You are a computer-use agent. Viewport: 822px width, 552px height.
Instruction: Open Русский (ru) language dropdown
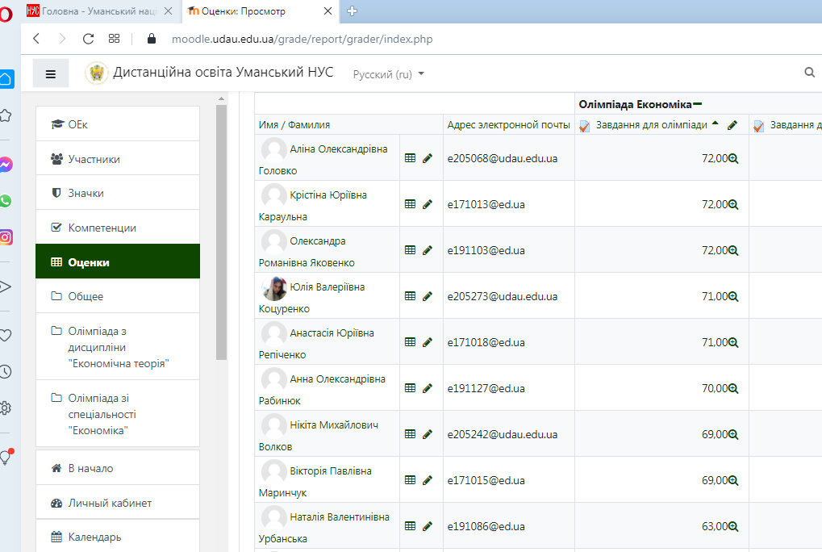pyautogui.click(x=389, y=74)
